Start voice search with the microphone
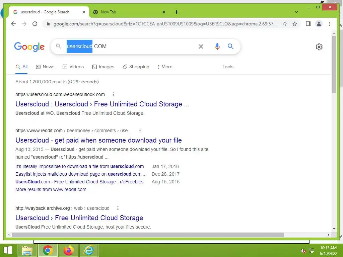The width and height of the screenshot is (343, 257). (217, 46)
